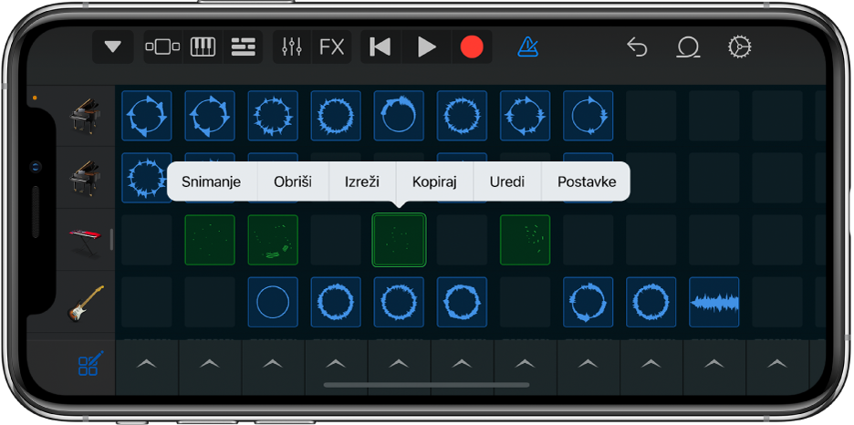Tap Snimanje in the cell menu
This screenshot has height=425, width=854.
pyautogui.click(x=211, y=181)
